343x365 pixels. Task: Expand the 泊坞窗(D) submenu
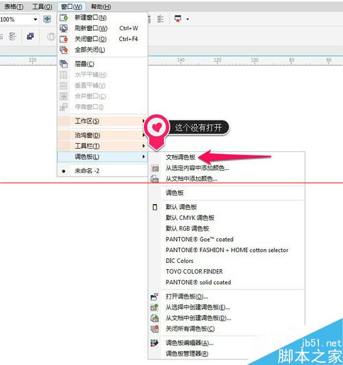102,135
